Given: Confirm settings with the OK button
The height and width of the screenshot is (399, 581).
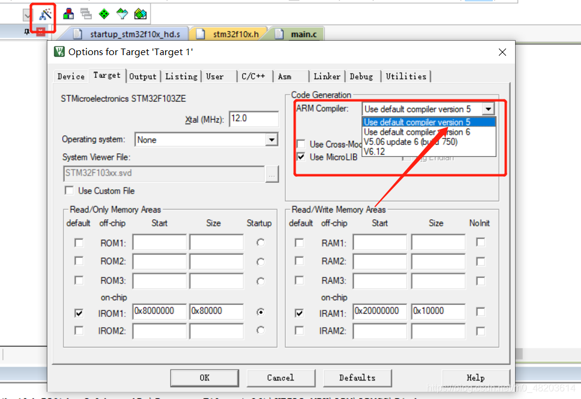Looking at the screenshot, I should tap(204, 377).
